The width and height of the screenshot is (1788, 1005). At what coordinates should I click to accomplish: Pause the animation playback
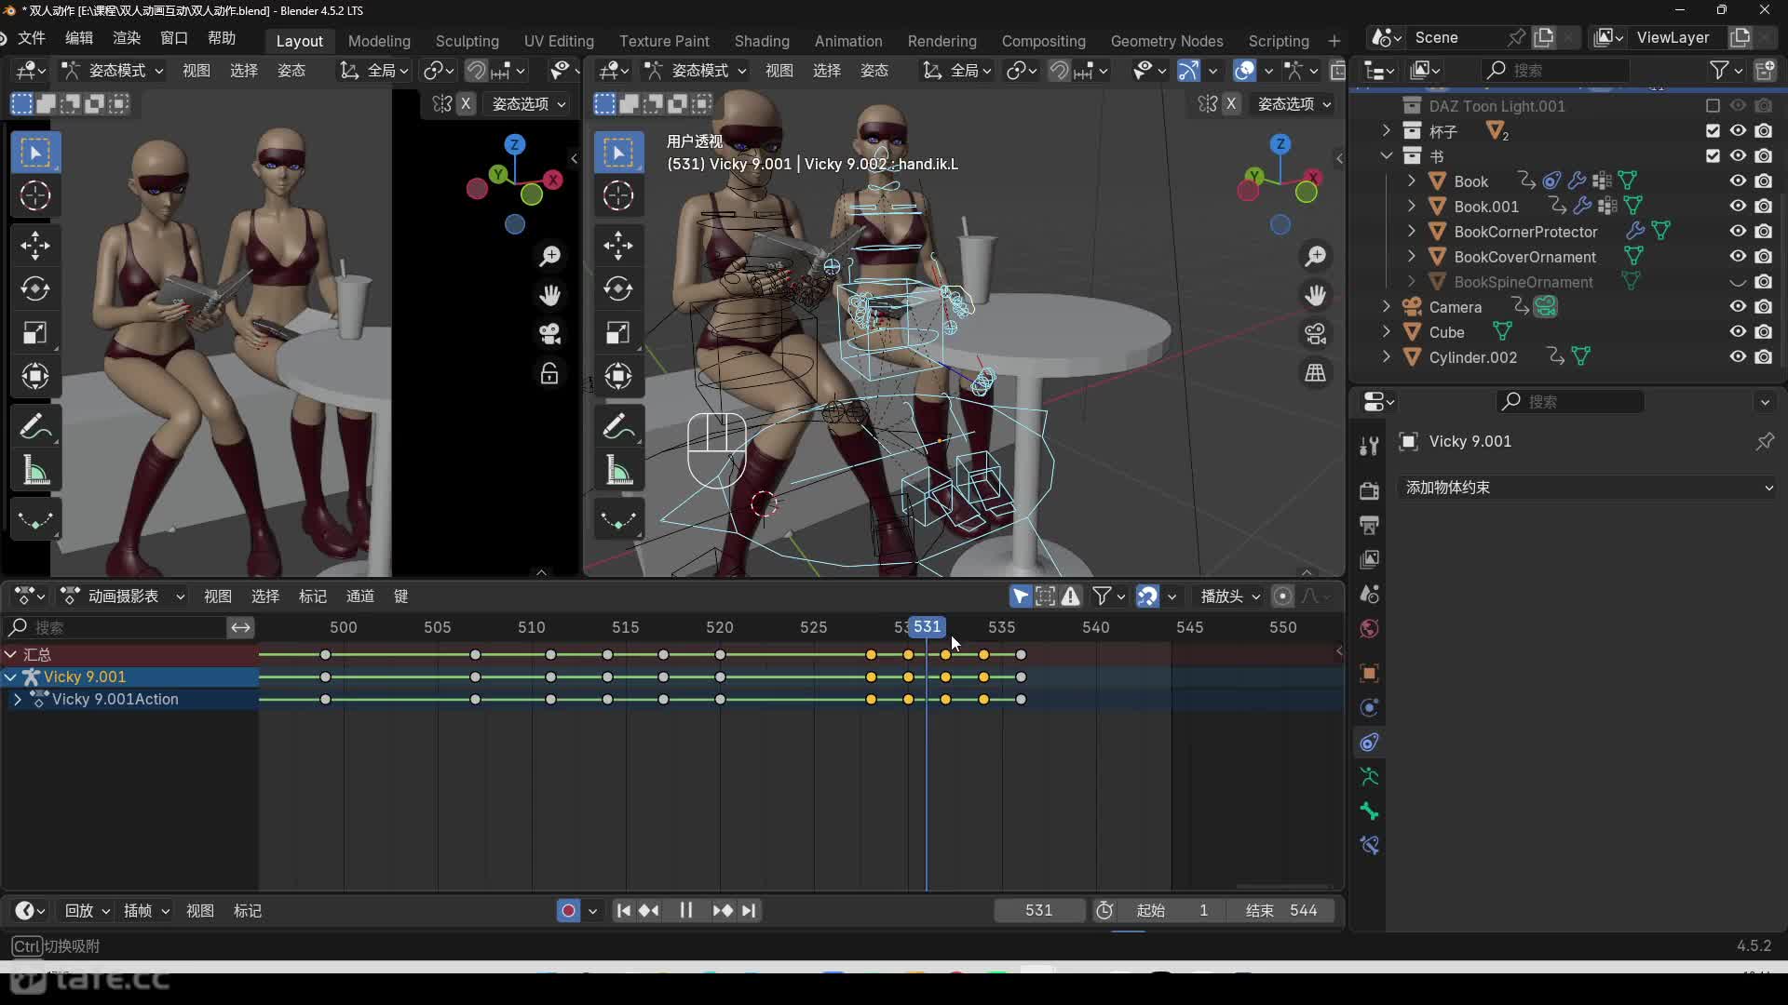685,910
